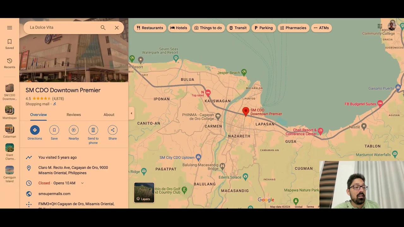Open Saved places

(x=9, y=44)
